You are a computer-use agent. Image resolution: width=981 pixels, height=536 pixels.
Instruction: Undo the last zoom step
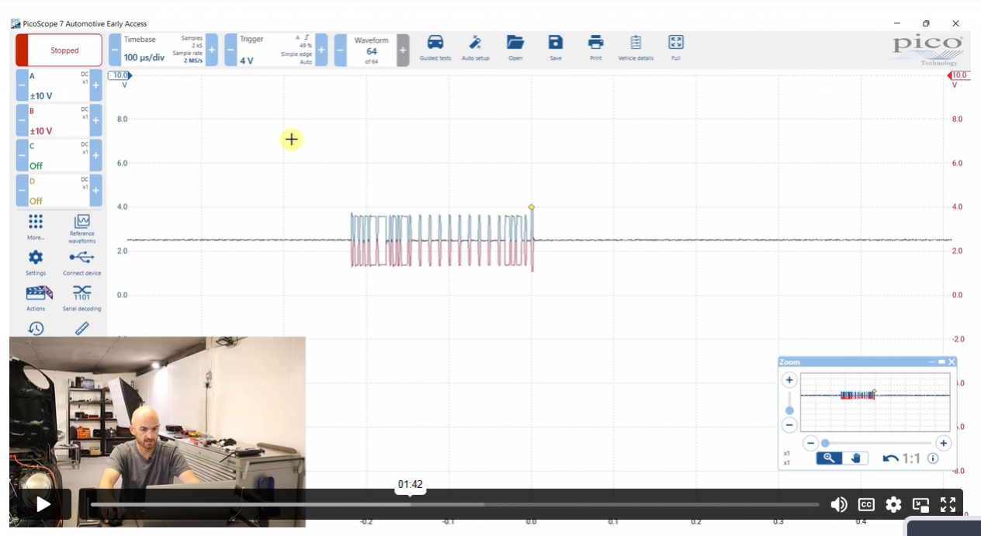(891, 458)
